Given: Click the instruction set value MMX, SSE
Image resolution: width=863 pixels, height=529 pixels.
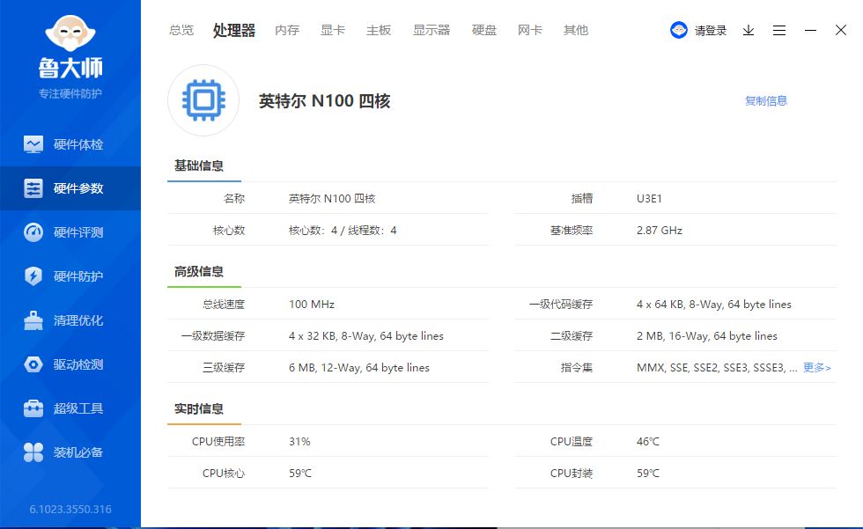Looking at the screenshot, I should tap(717, 367).
